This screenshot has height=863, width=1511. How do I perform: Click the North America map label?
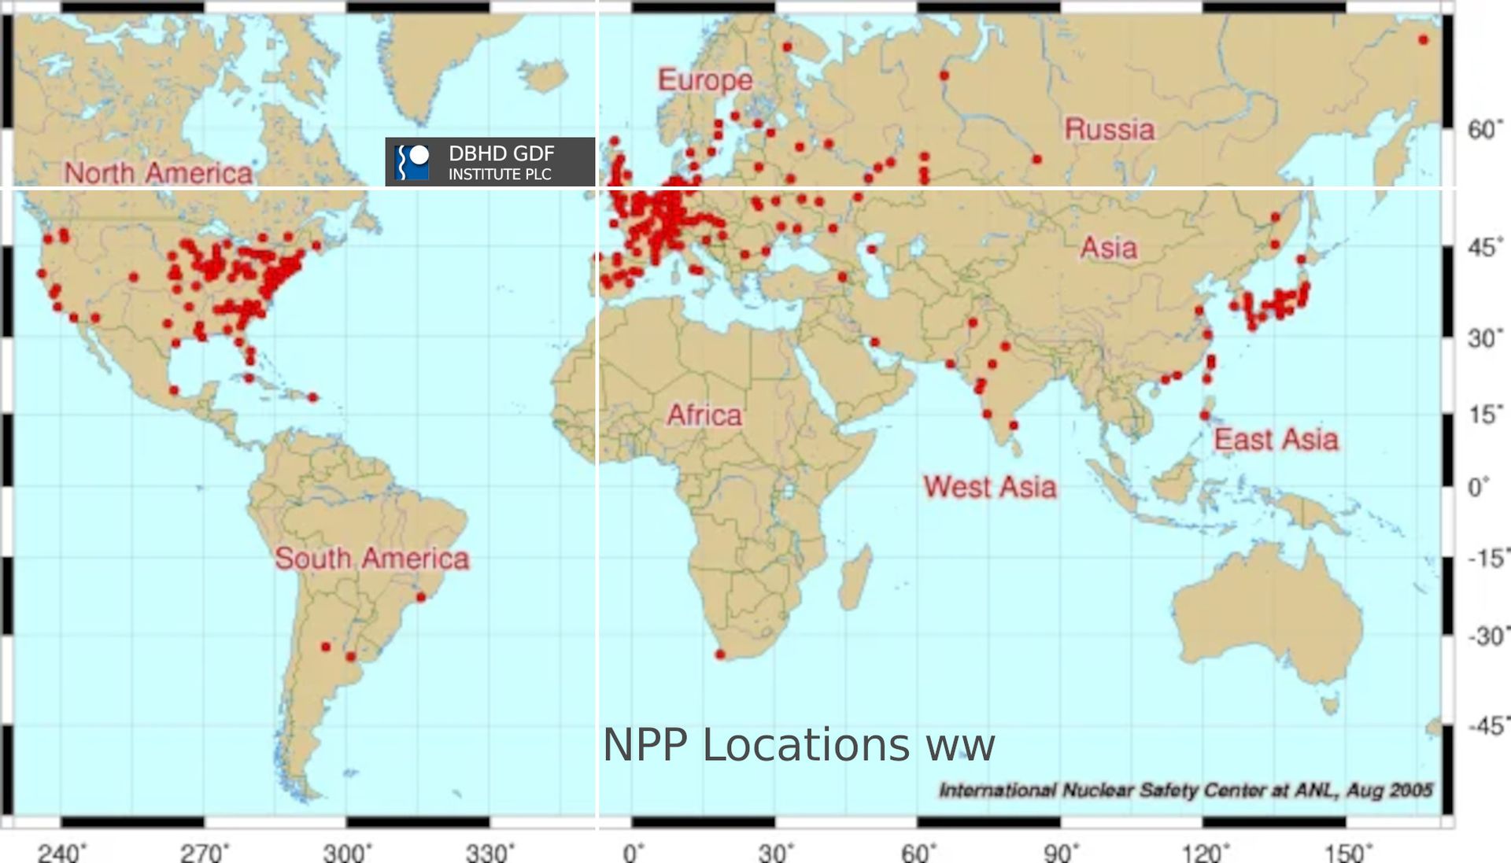158,173
